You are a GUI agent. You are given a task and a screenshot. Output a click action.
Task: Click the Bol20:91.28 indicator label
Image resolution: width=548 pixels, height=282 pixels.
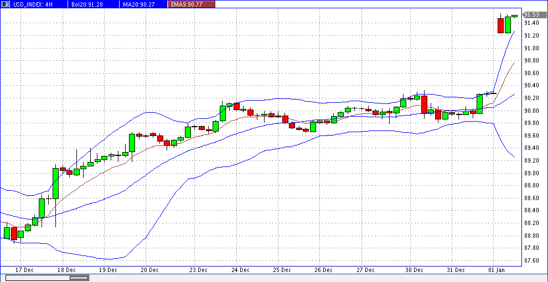point(88,4)
